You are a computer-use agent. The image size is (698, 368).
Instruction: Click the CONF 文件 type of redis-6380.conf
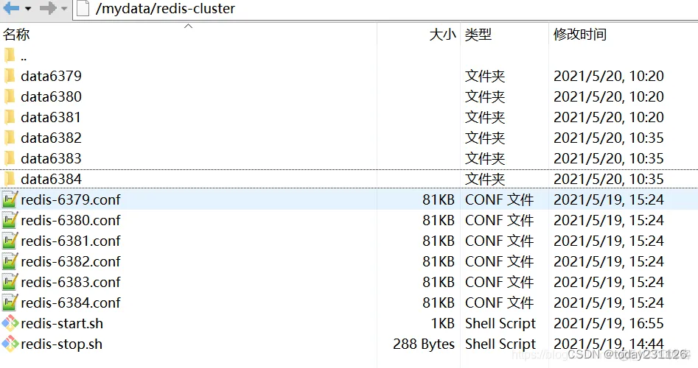pyautogui.click(x=500, y=221)
